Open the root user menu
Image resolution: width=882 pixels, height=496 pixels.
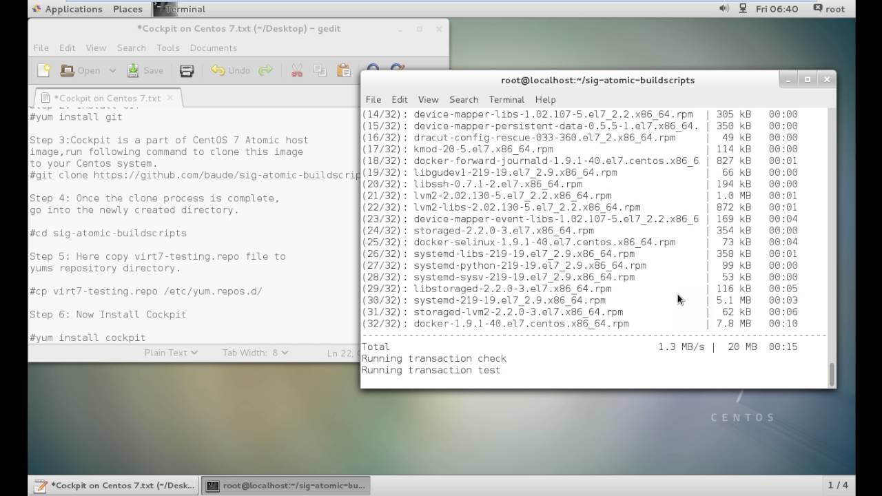click(828, 9)
